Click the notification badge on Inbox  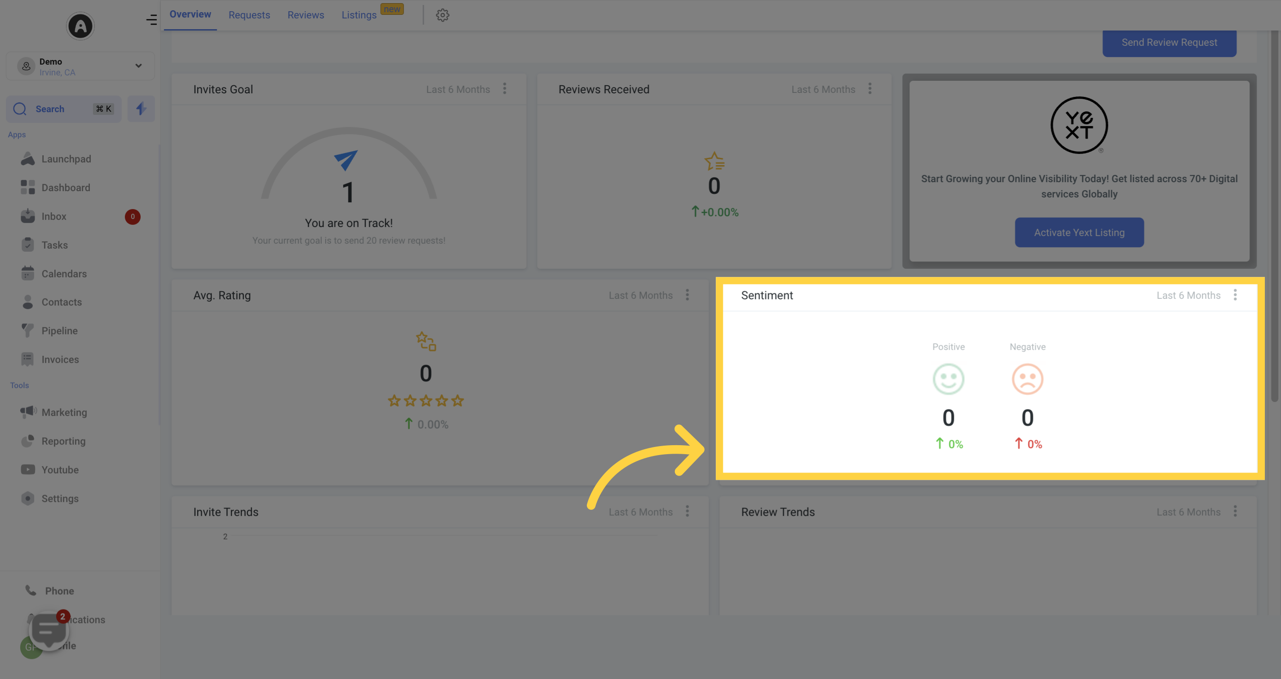(132, 216)
